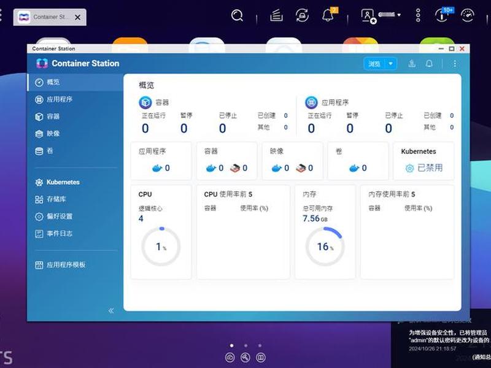Open Kubernetes in the sidebar
The image size is (491, 368).
(x=75, y=182)
